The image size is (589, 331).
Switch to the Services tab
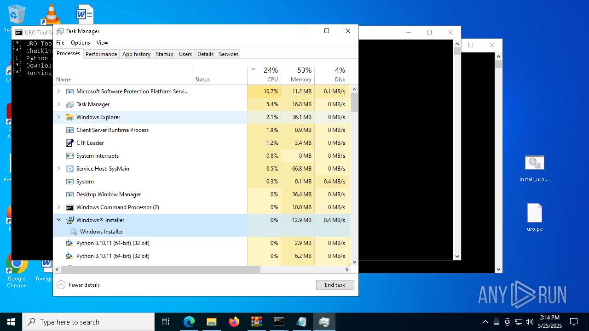[x=229, y=54]
